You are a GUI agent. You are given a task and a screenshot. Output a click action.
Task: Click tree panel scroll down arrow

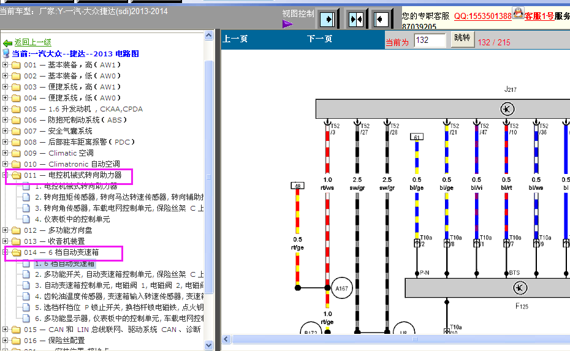click(x=208, y=345)
